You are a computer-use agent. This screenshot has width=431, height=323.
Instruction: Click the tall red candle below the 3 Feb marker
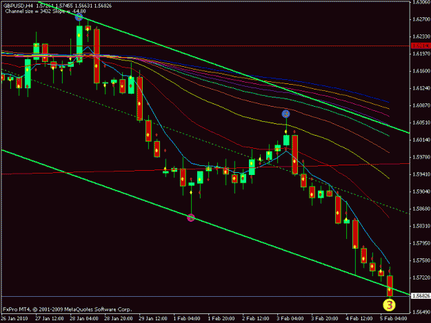[x=294, y=154]
